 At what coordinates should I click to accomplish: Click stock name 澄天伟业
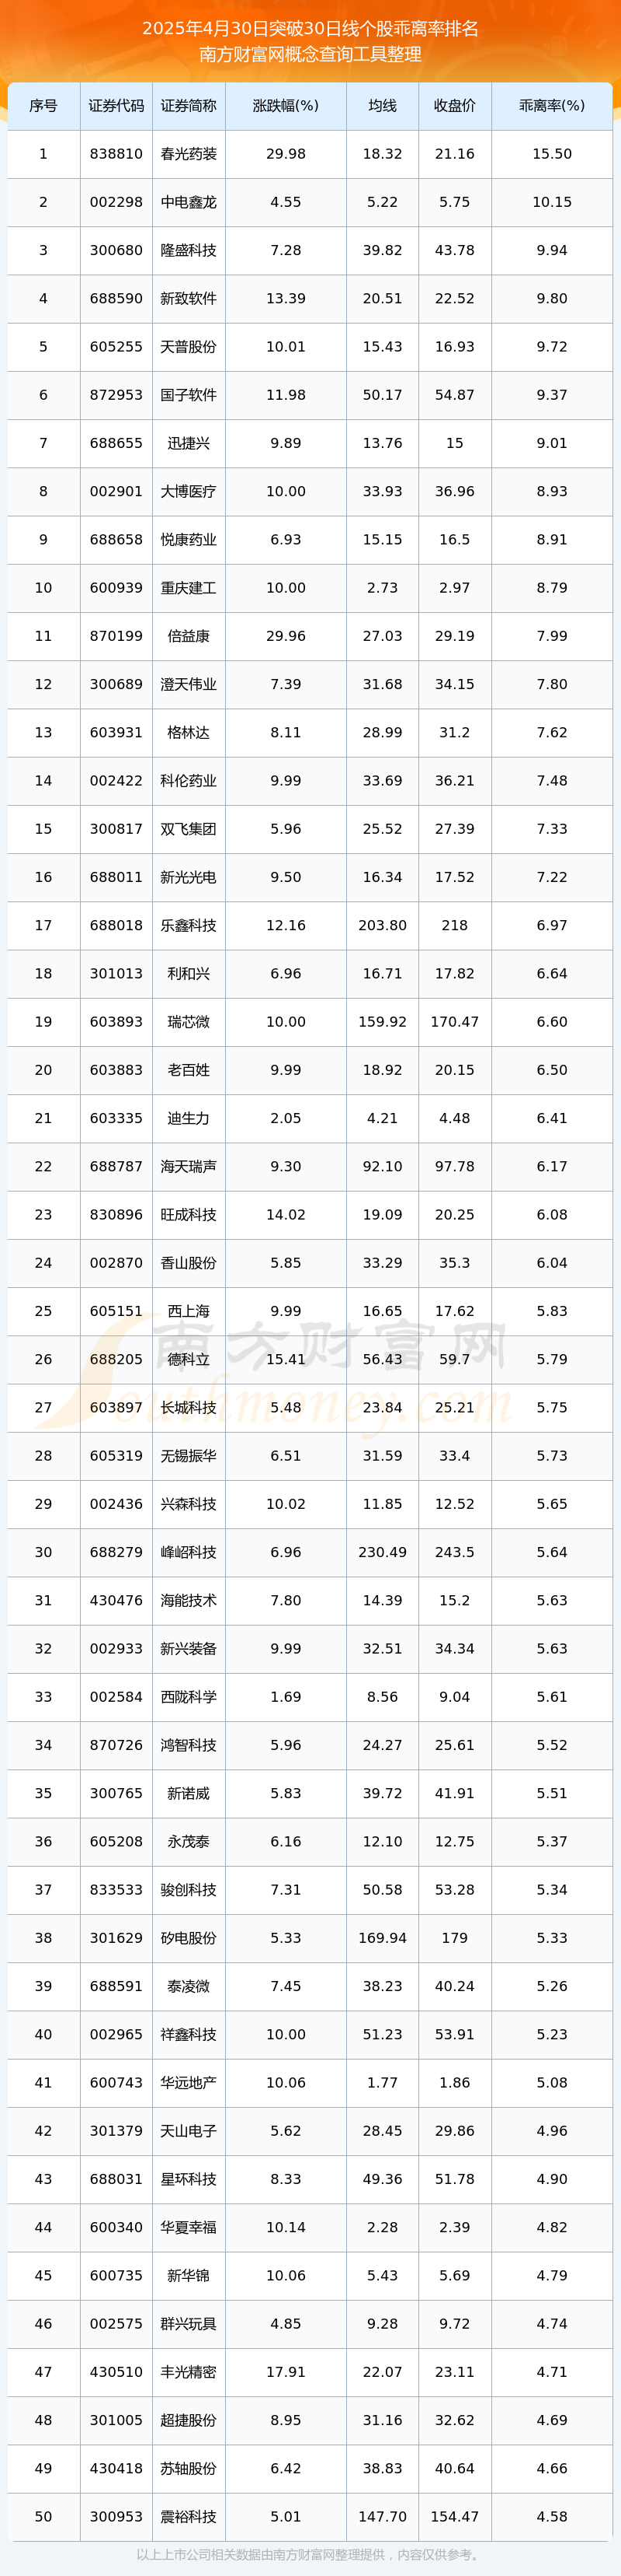tap(189, 684)
